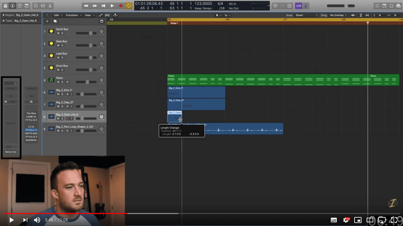403x226 pixels.
Task: Click the red Record button
Action: pos(121,6)
